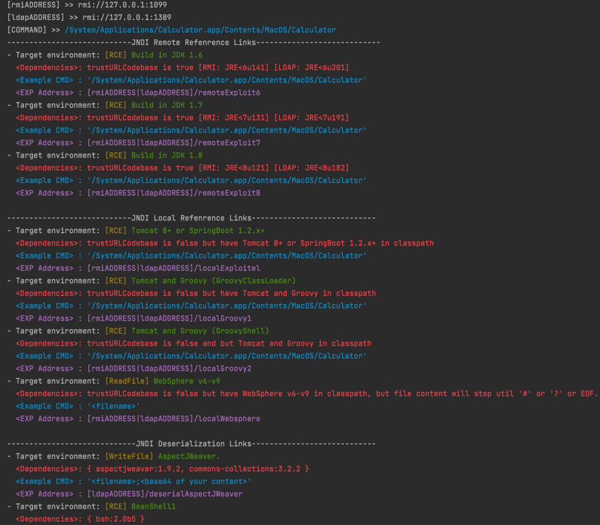Click the JNDI Deserialization Links header
This screenshot has height=525, width=600.
192,444
